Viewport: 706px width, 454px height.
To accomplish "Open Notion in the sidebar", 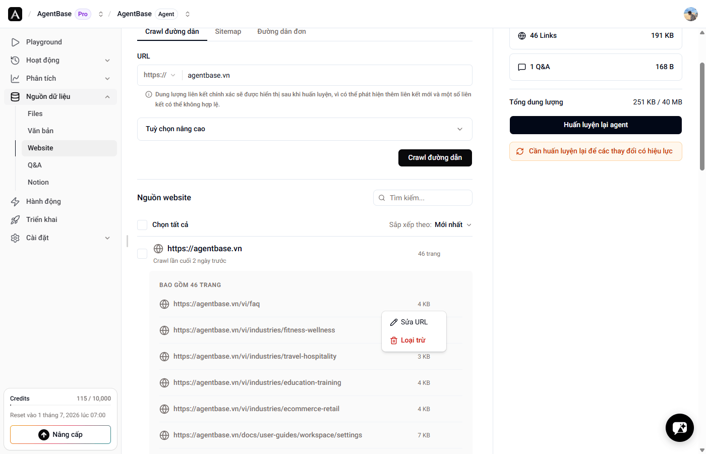I will click(69, 183).
